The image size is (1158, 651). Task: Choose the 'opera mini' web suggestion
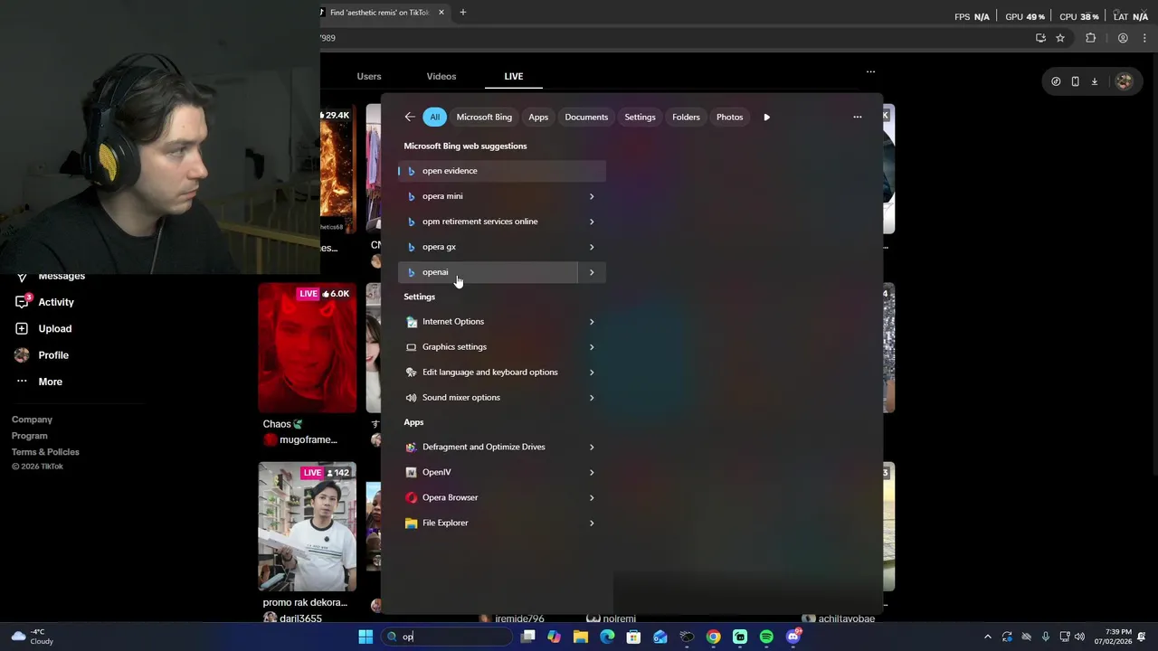click(489, 196)
